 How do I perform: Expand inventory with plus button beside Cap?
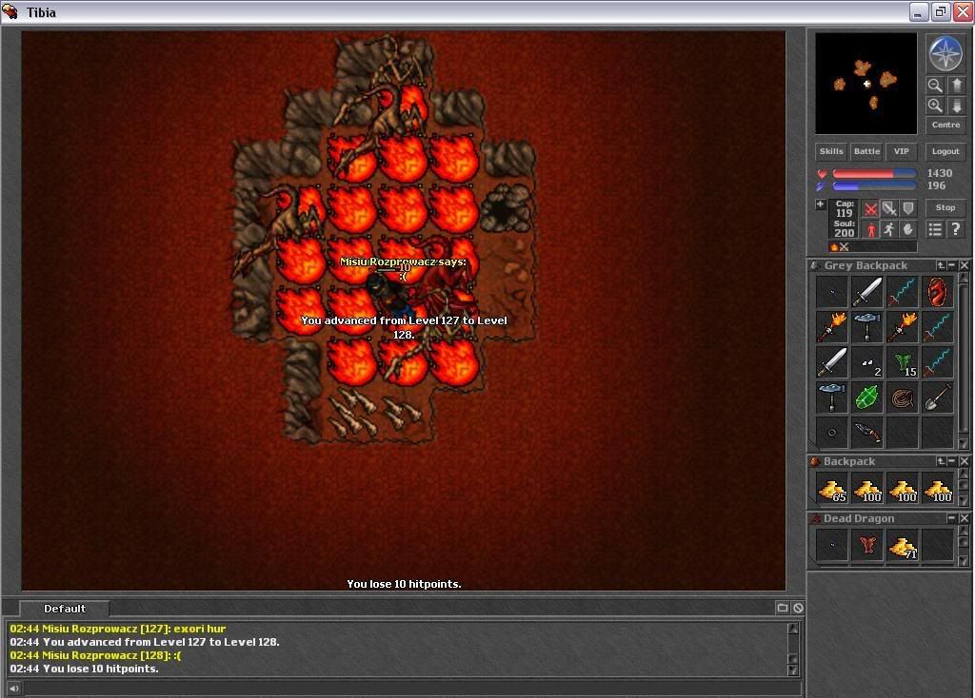[820, 204]
